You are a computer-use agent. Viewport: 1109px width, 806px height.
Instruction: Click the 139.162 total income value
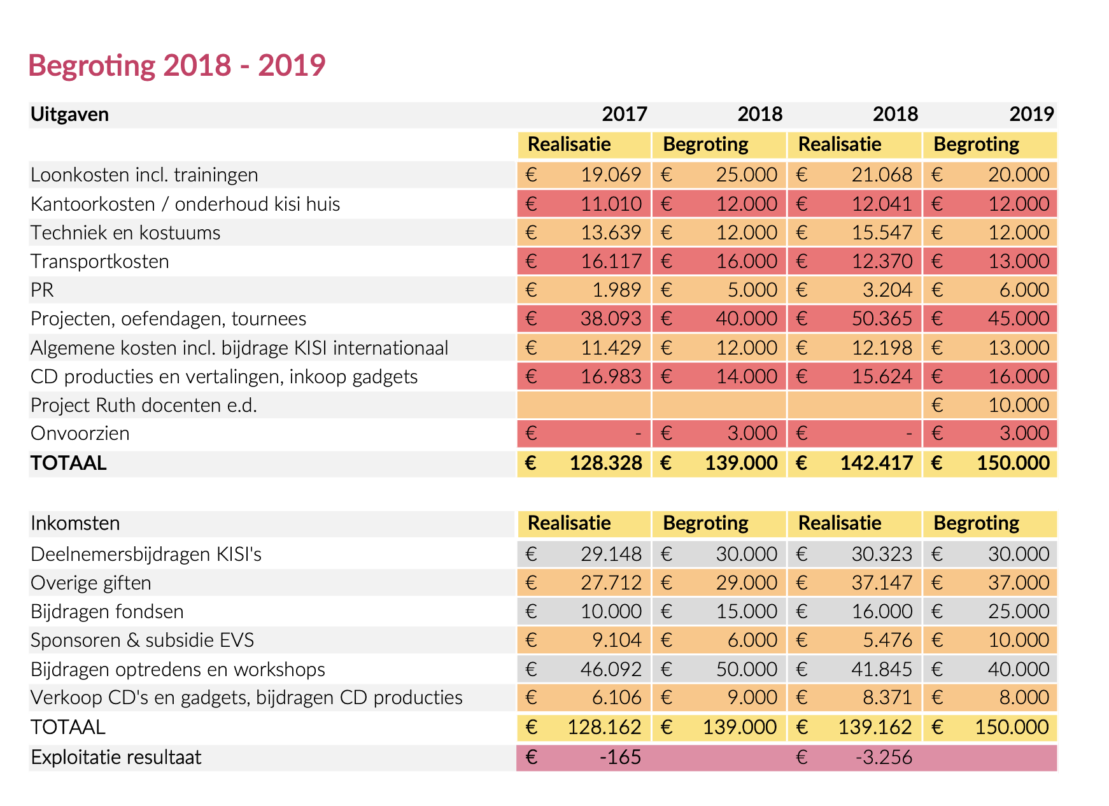pos(875,727)
